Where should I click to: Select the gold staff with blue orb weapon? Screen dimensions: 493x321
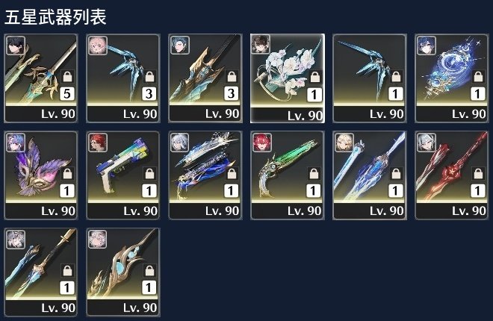pyautogui.click(x=123, y=272)
